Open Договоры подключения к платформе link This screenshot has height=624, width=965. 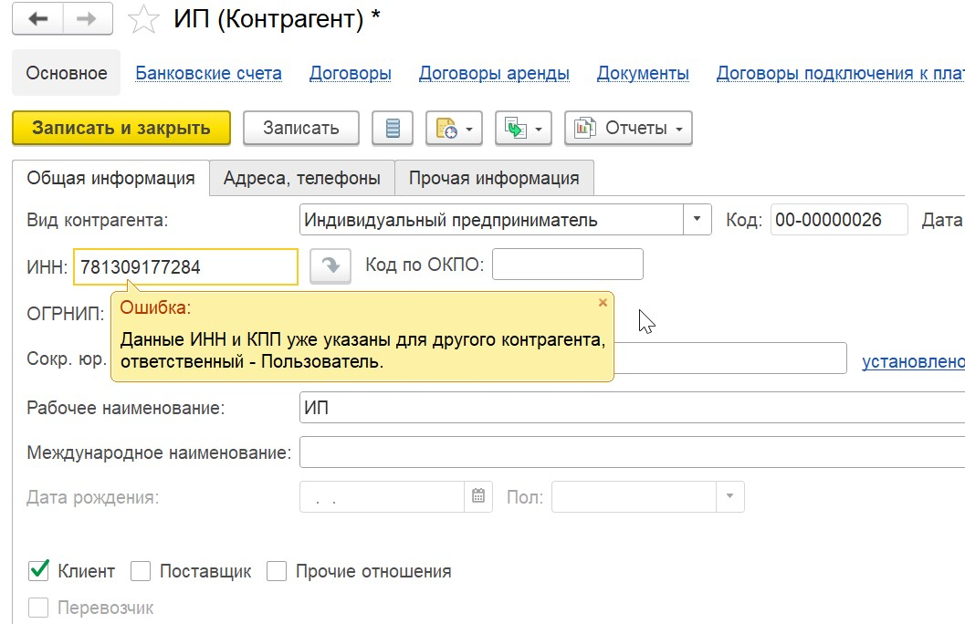coord(841,73)
